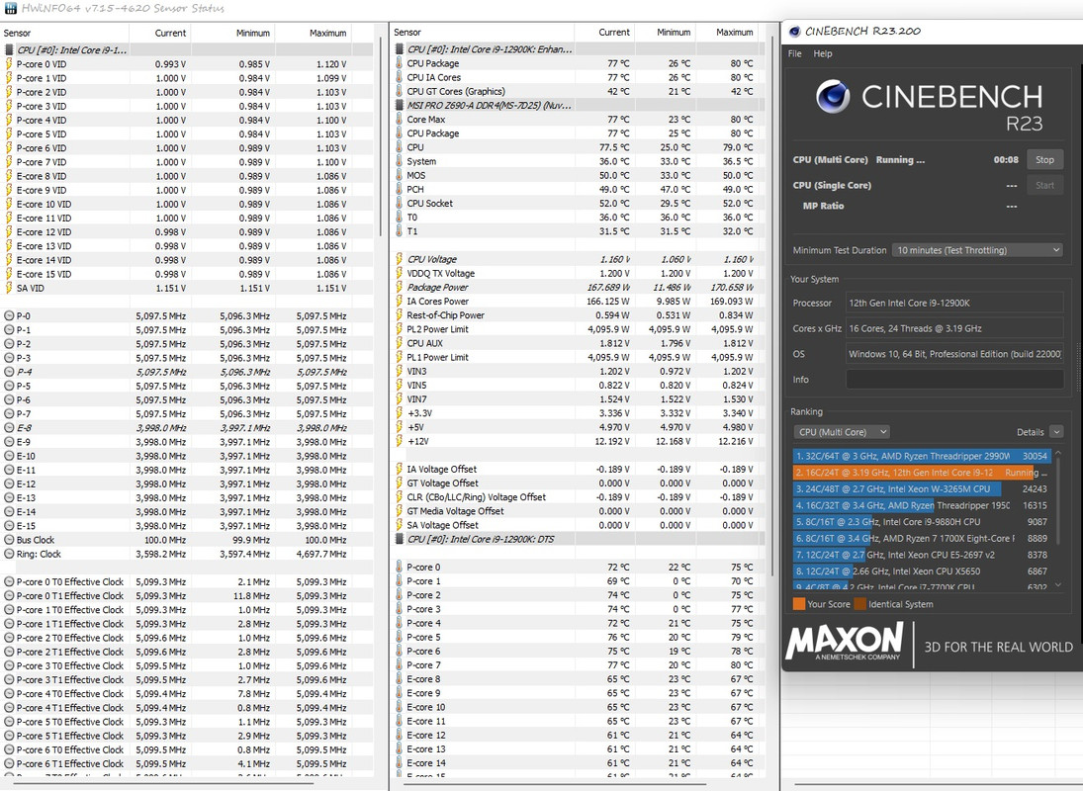Expand the ranking Details arrow button
1083x791 pixels.
1056,432
